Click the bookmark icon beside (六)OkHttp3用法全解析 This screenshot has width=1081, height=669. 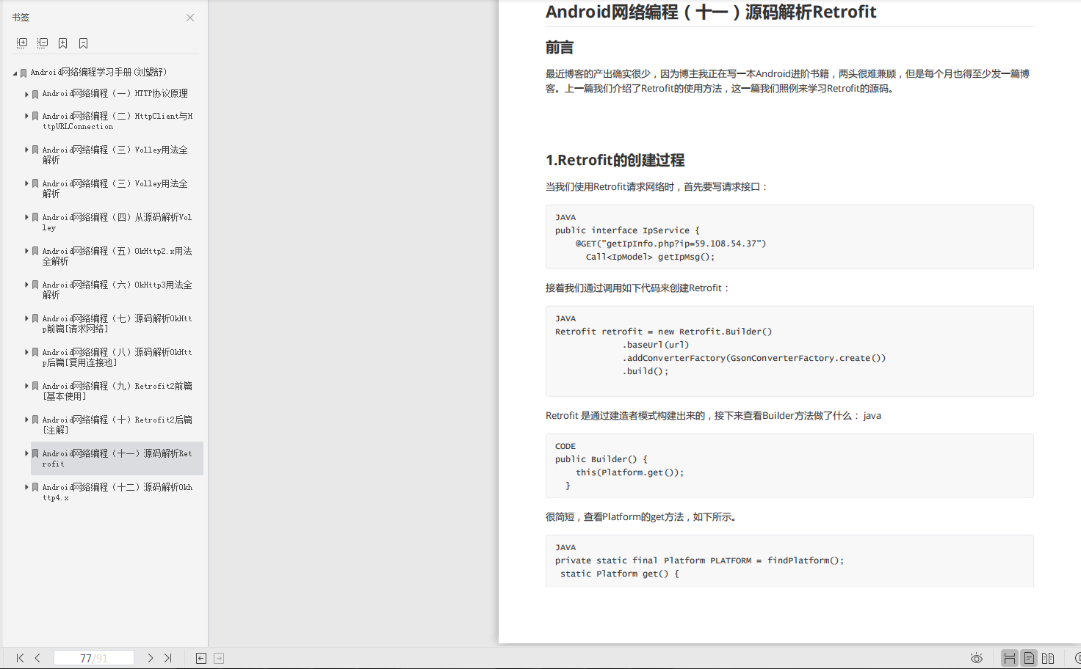[x=35, y=285]
